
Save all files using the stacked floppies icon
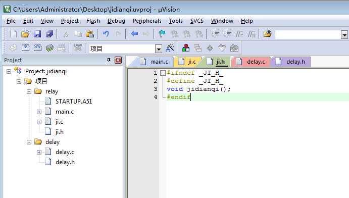pyautogui.click(x=49, y=34)
